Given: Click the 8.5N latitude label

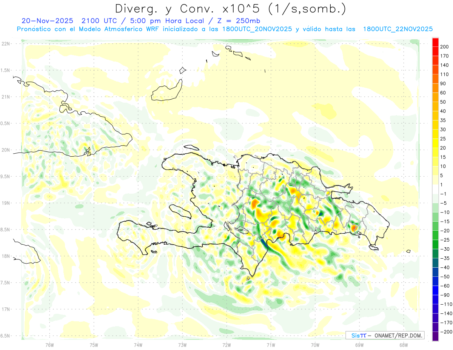Looking at the screenshot, I should pyautogui.click(x=5, y=230).
